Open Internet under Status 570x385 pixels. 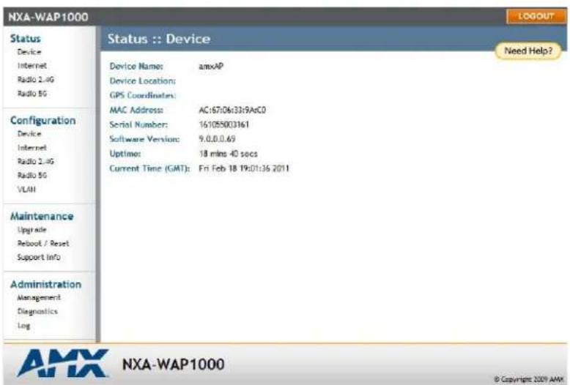[32, 66]
